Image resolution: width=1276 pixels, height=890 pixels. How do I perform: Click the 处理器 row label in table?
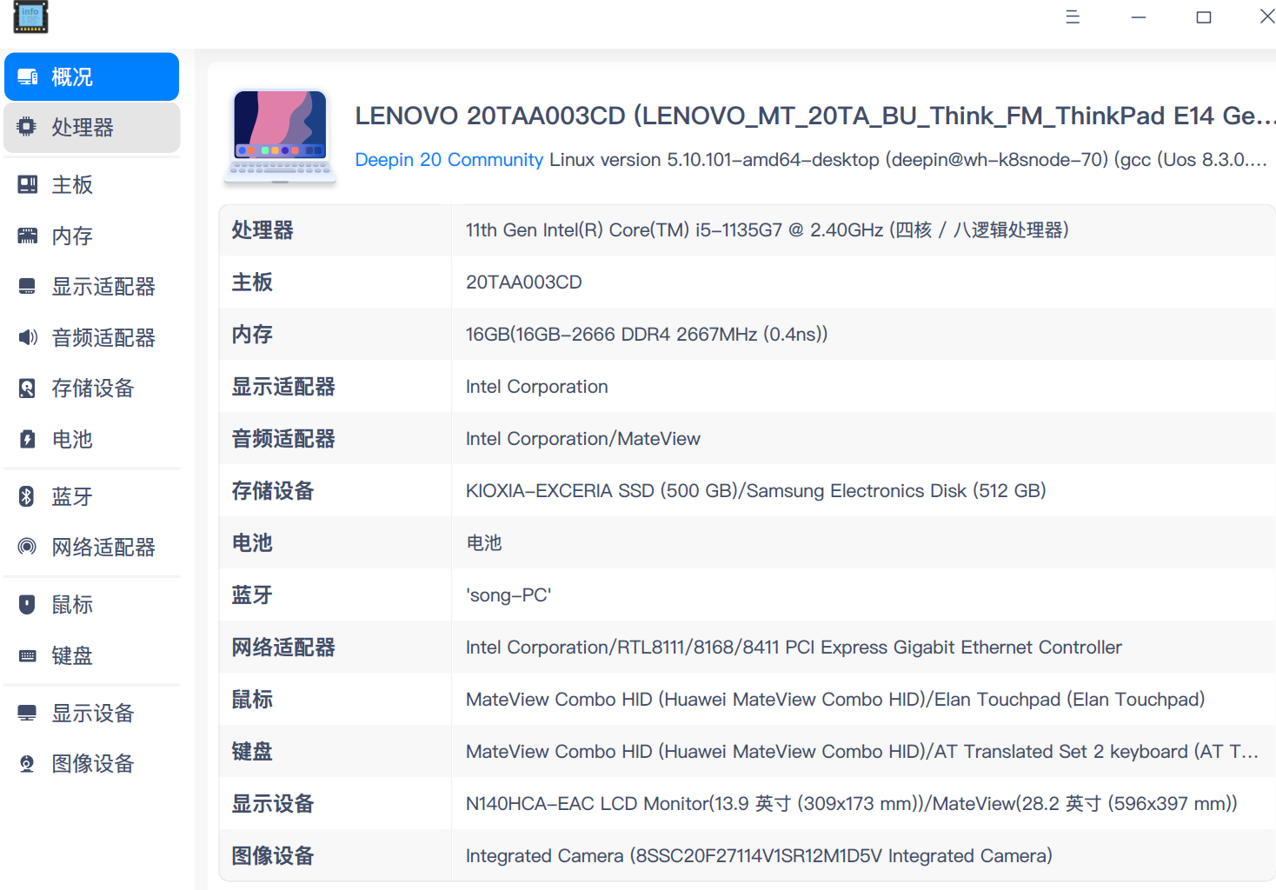[x=263, y=230]
